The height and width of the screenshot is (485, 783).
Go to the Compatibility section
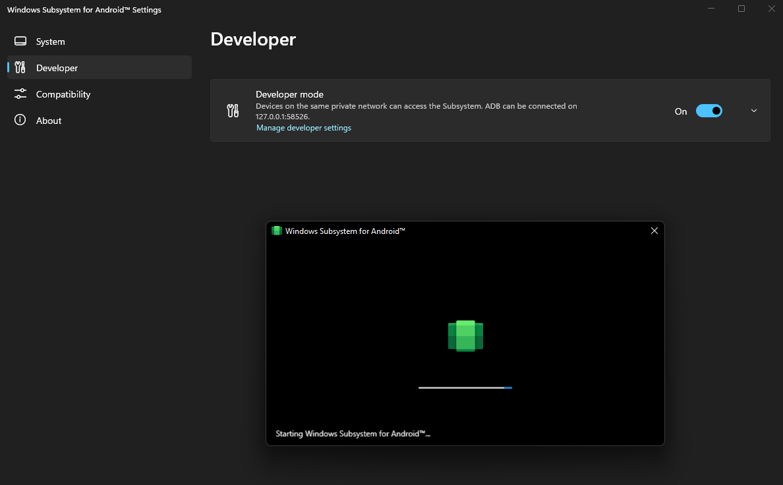tap(100, 94)
